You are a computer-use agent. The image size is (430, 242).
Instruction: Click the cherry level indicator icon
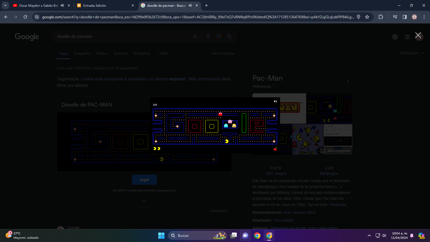click(275, 149)
